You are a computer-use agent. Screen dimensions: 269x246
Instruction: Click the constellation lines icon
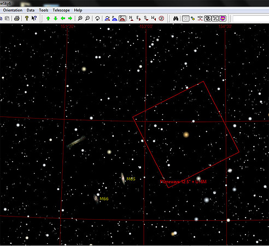[200, 19]
